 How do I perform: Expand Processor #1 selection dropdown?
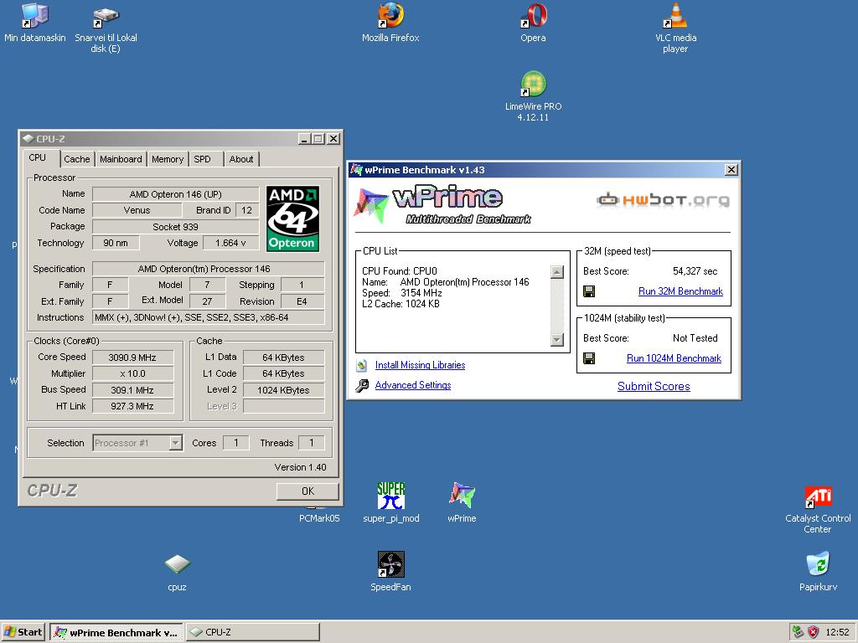click(x=176, y=443)
